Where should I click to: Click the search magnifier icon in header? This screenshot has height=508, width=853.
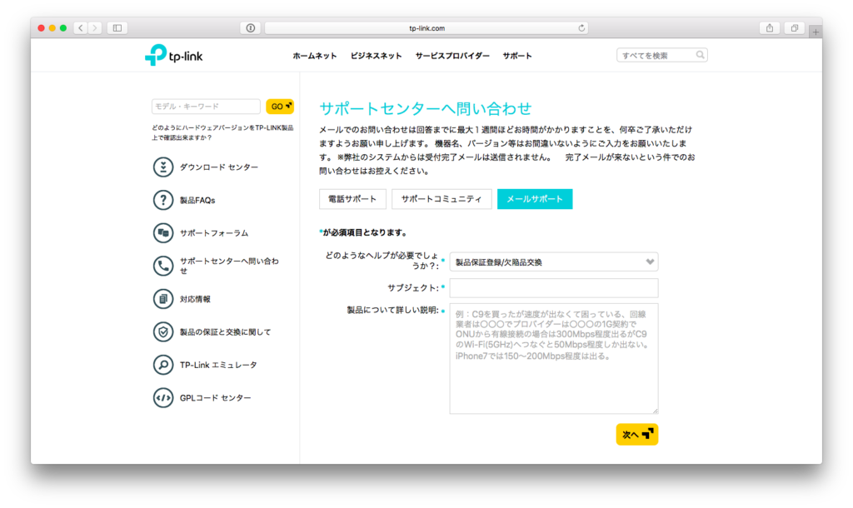coord(700,55)
